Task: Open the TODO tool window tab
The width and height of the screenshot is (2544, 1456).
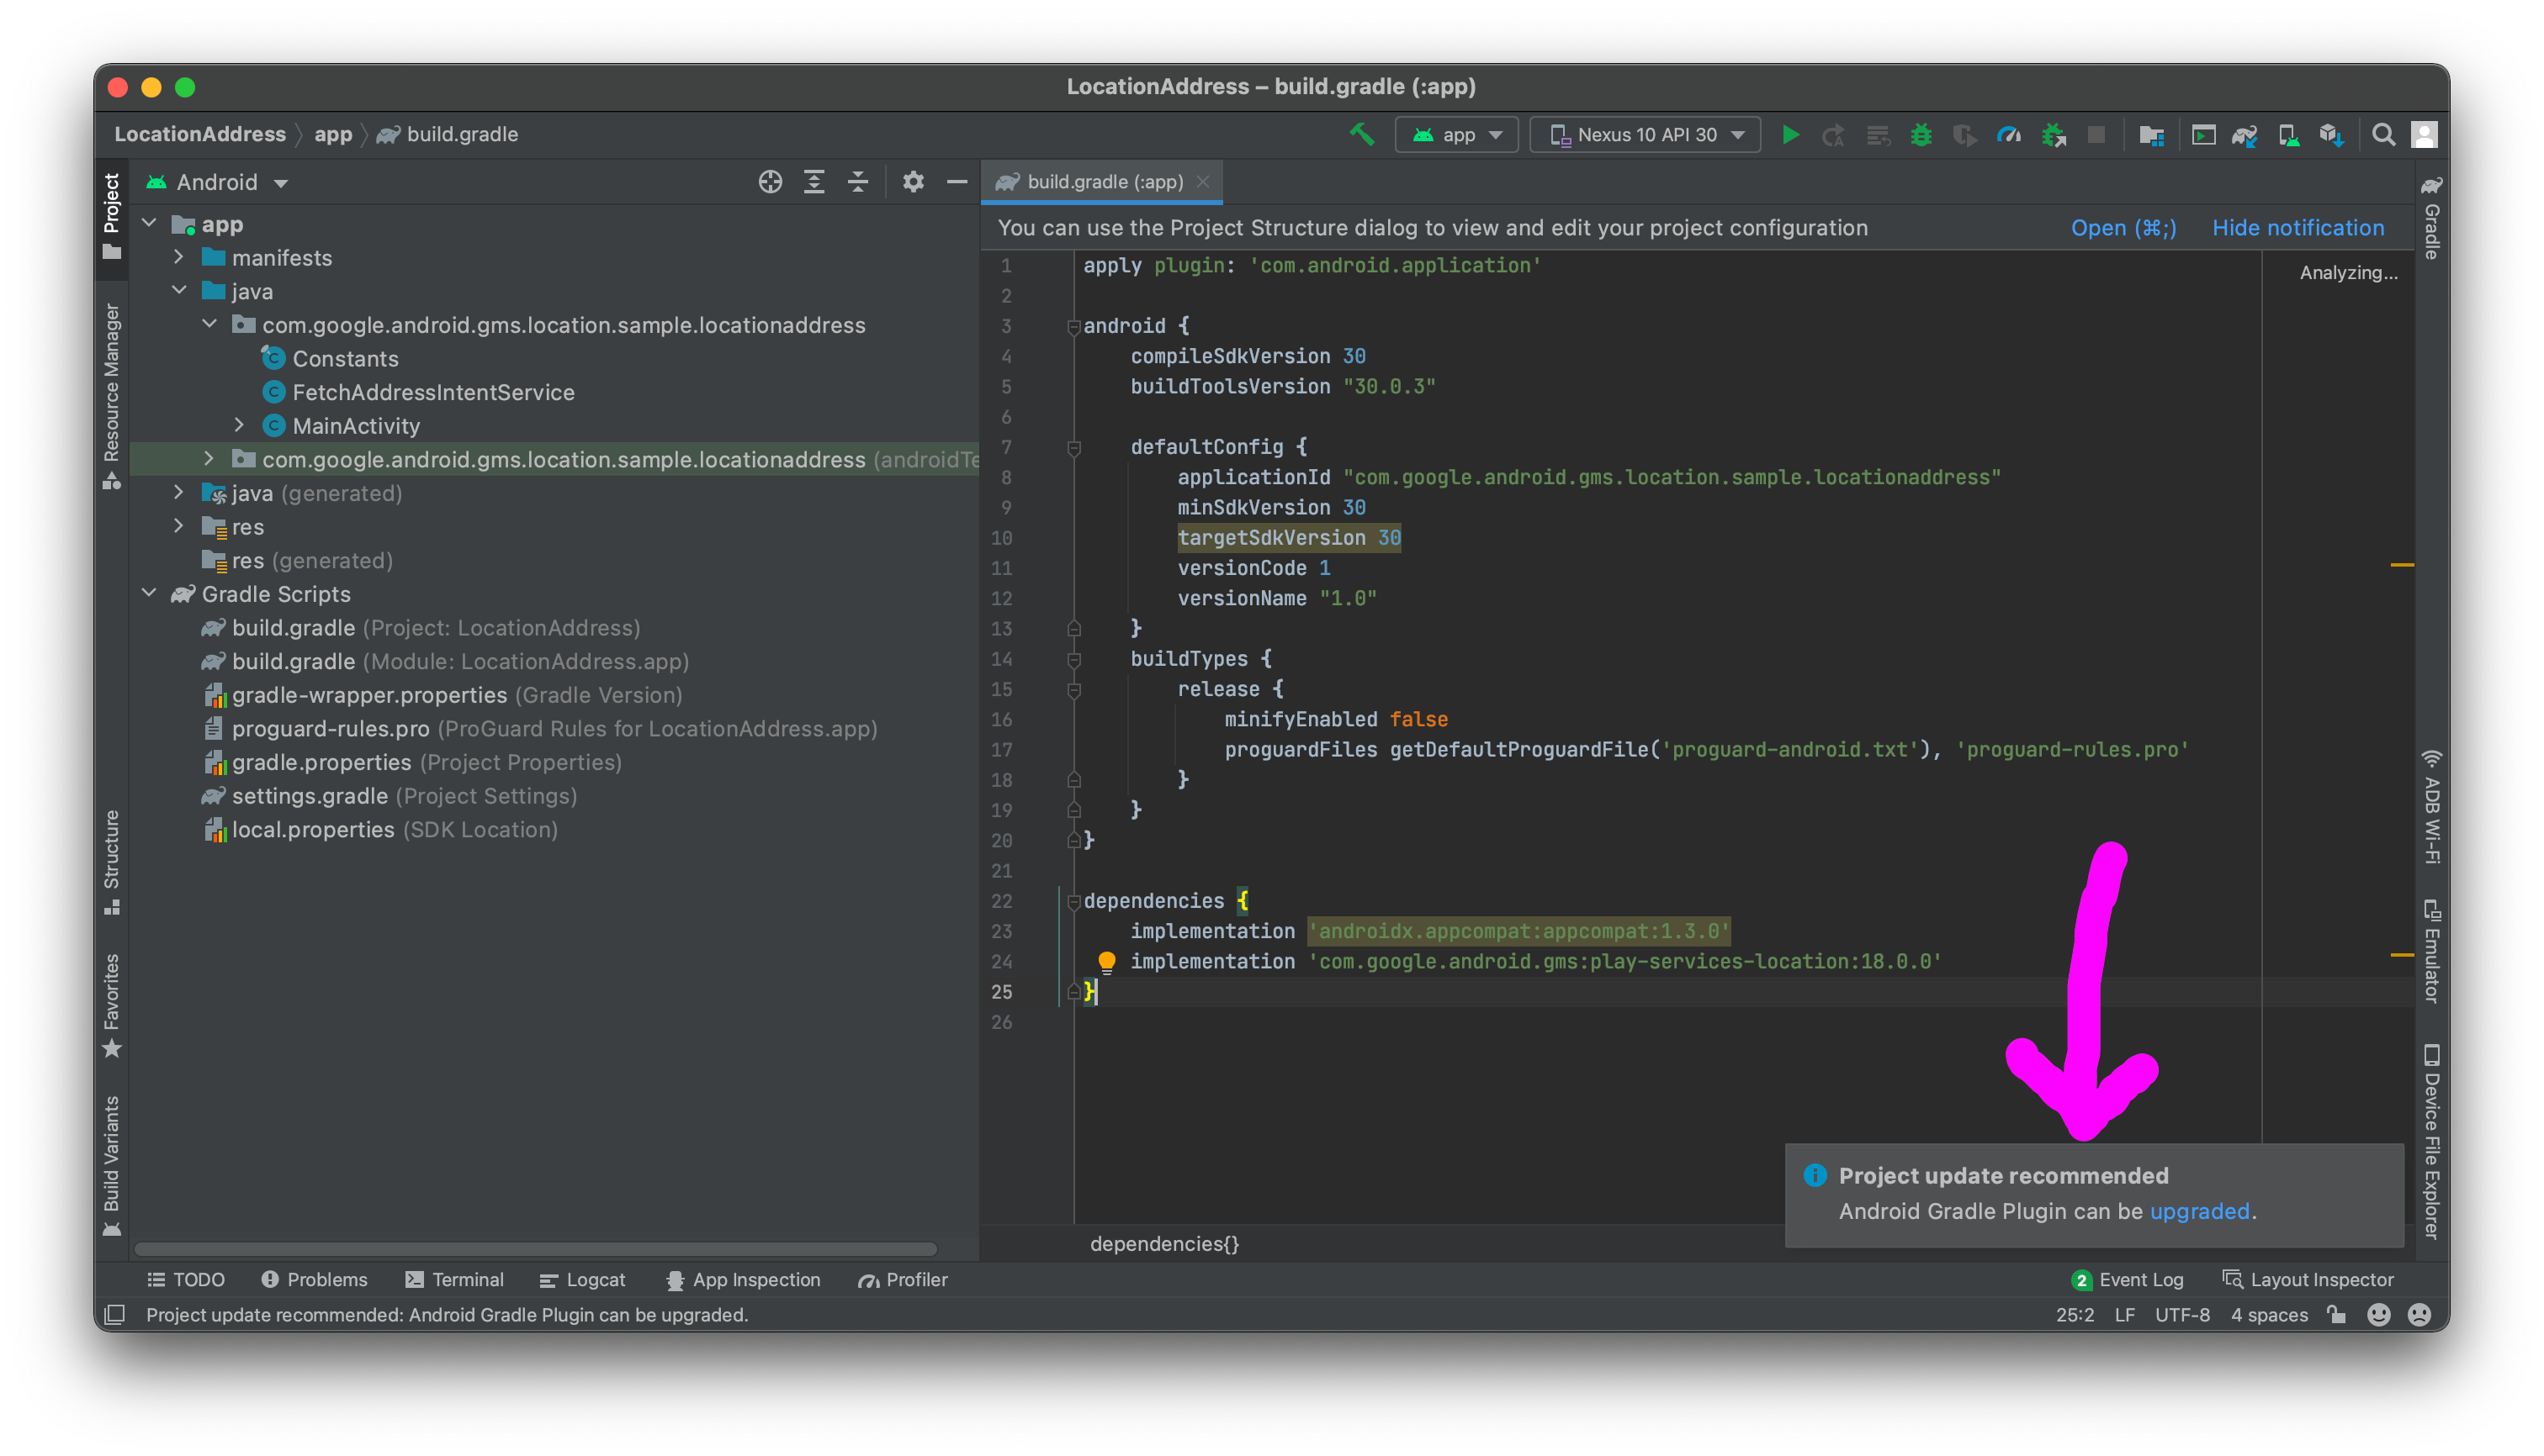Action: pos(186,1280)
